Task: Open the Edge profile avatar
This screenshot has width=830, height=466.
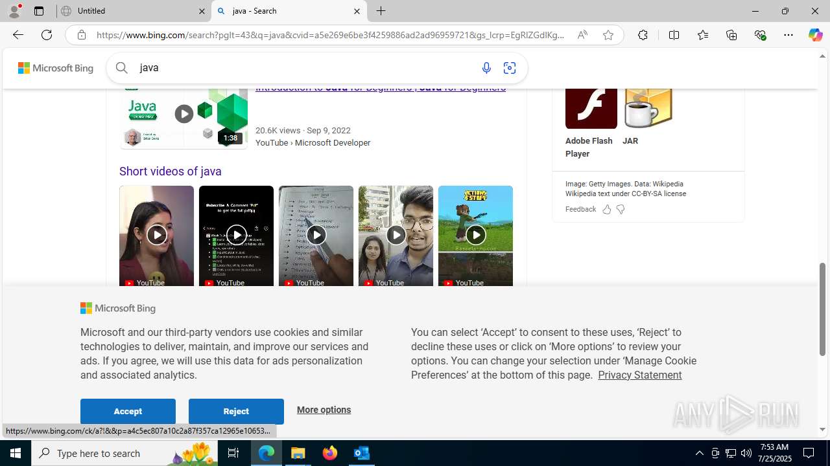Action: tap(14, 11)
